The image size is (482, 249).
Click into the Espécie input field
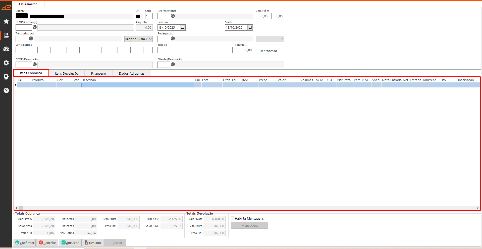195,50
